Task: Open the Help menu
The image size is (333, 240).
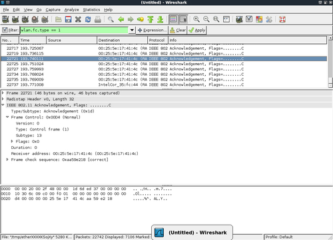Action: [108, 10]
